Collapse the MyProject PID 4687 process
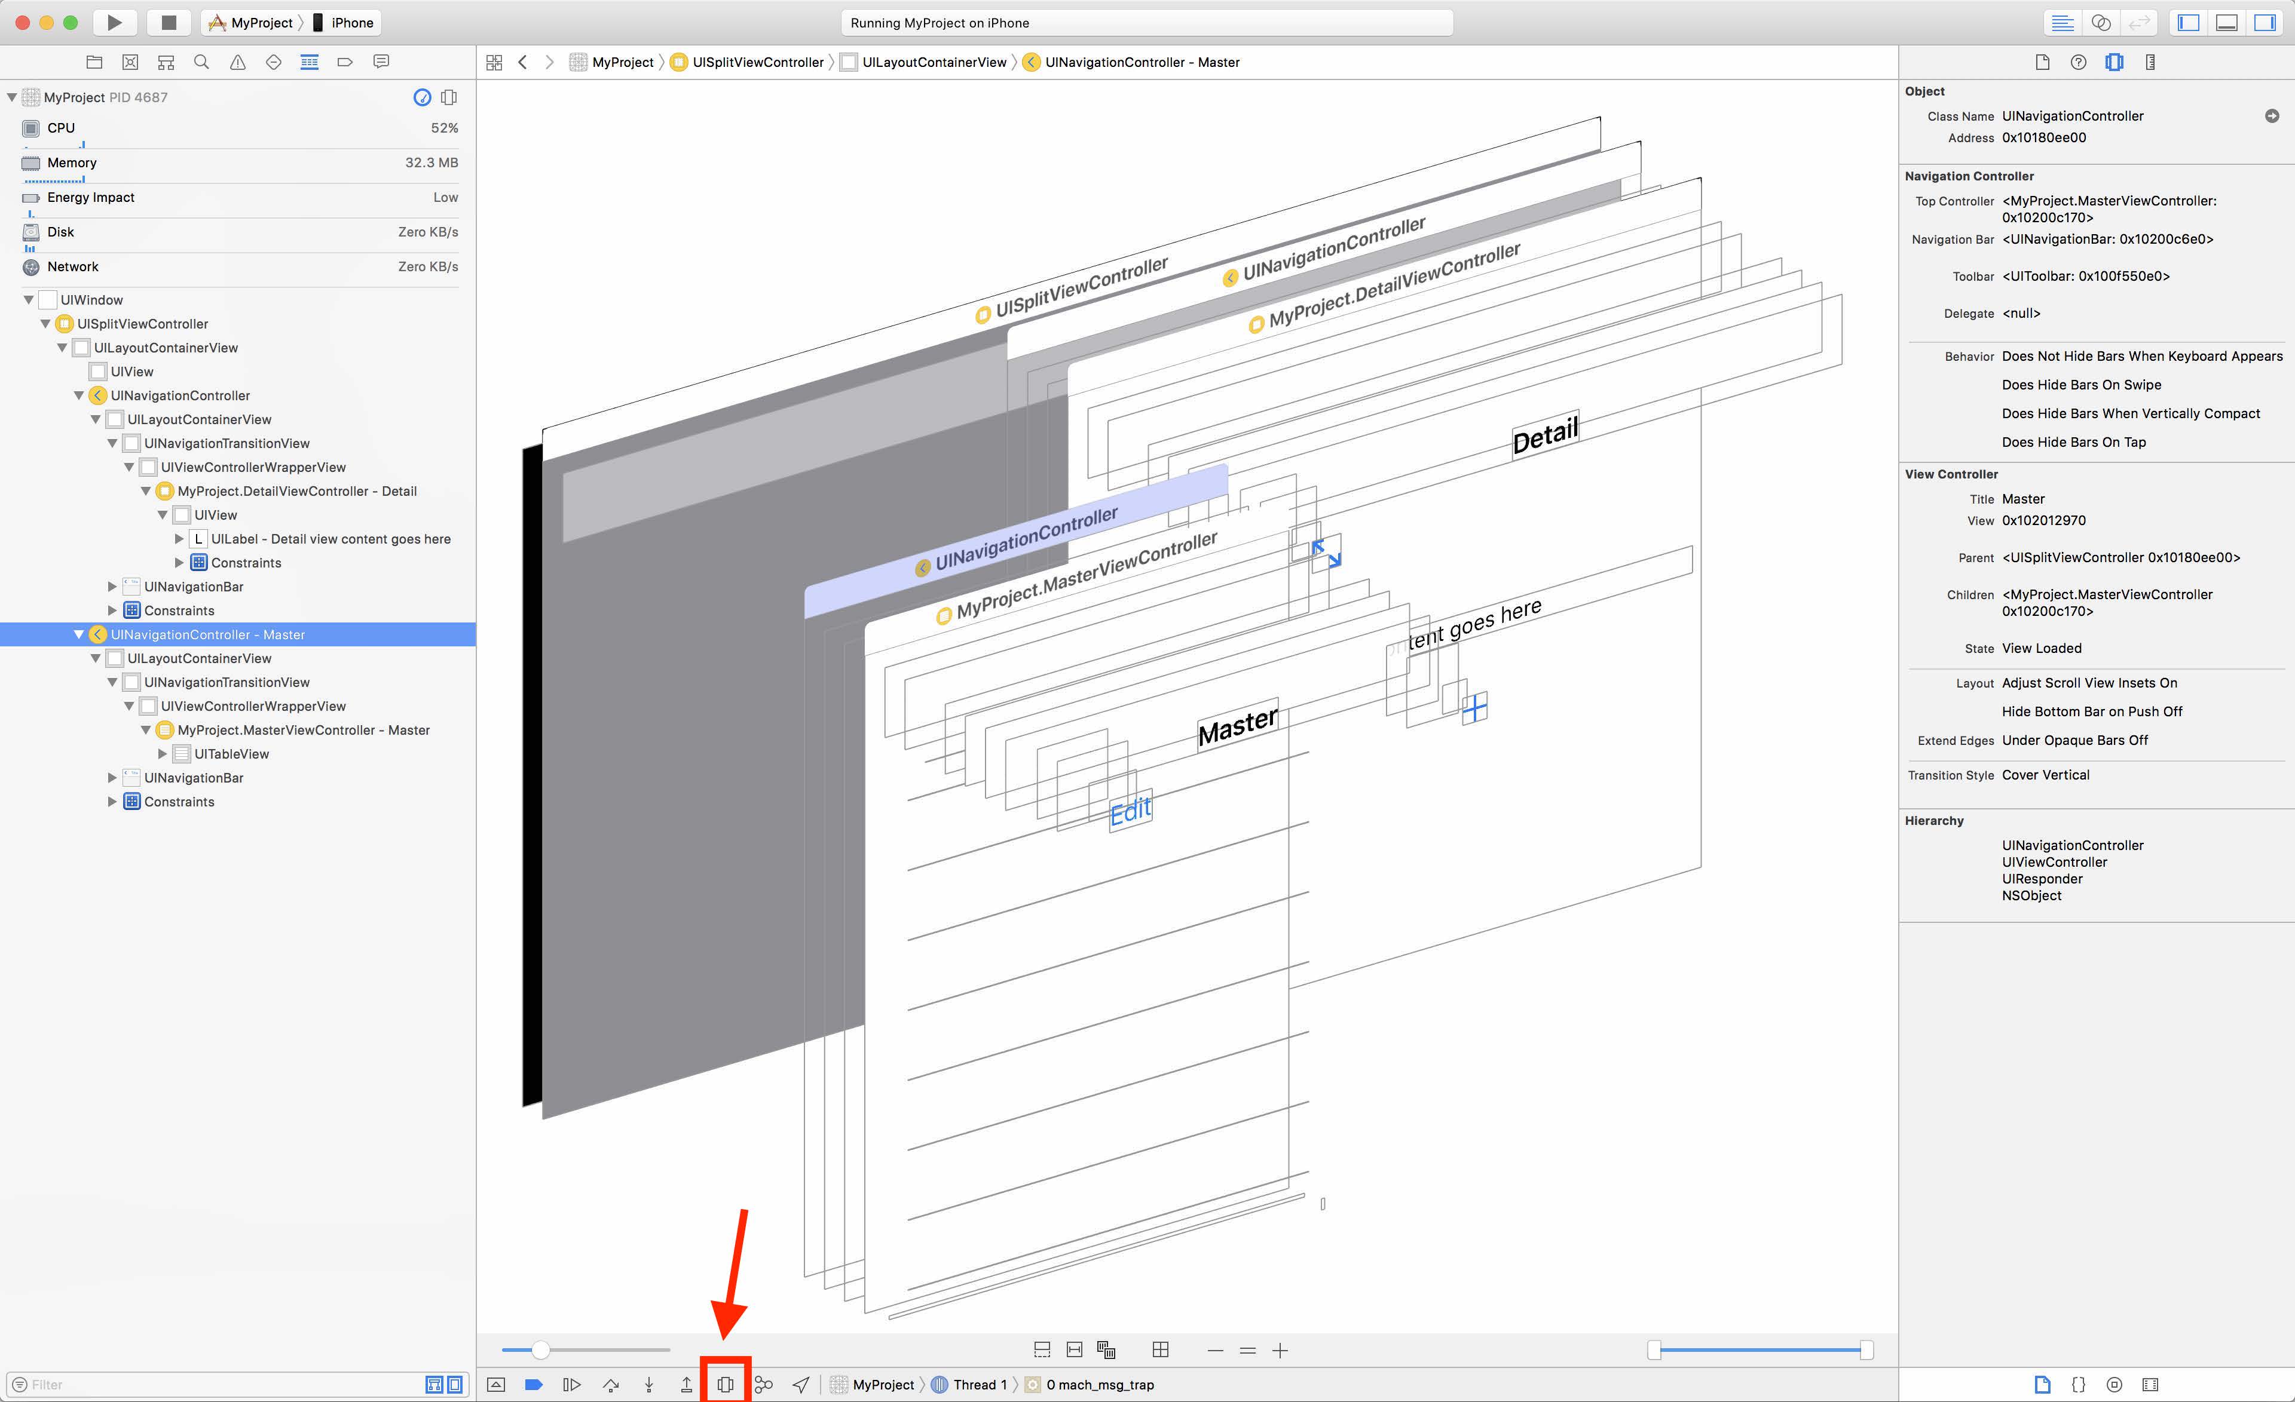The image size is (2295, 1402). 12,97
